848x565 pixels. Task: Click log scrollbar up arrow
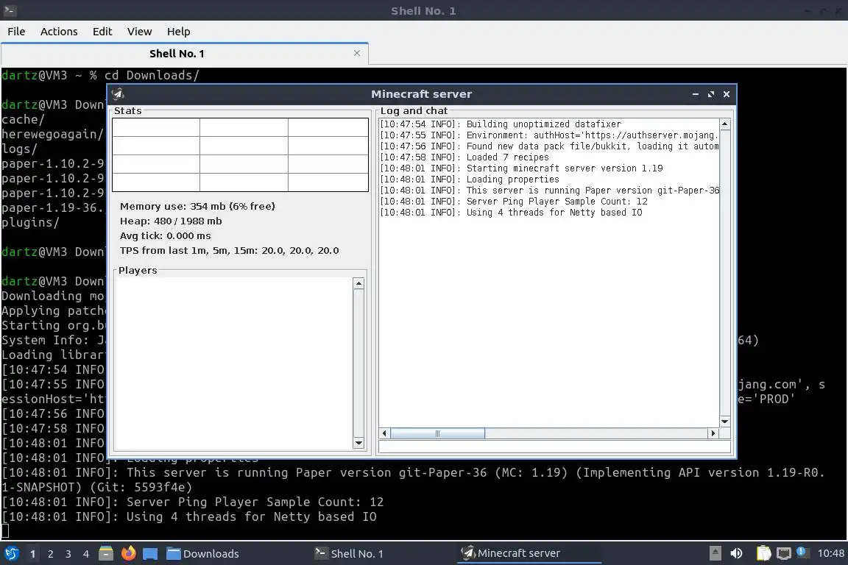click(724, 124)
